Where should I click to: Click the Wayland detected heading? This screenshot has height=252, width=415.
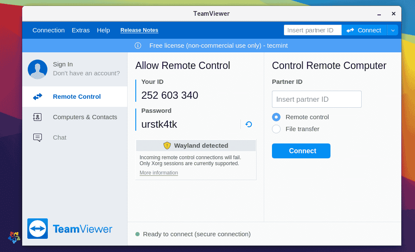(x=201, y=146)
